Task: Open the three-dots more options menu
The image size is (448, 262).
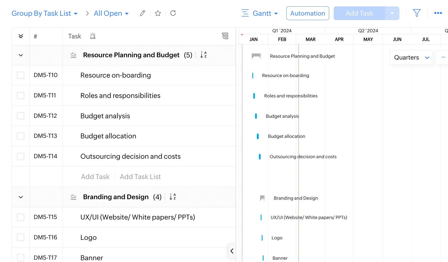Action: click(438, 13)
